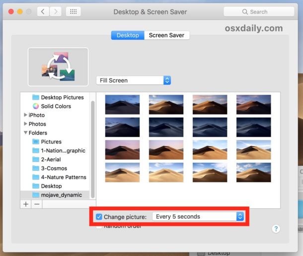Click the forward arrow navigation button
This screenshot has width=303, height=256.
pos(56,11)
